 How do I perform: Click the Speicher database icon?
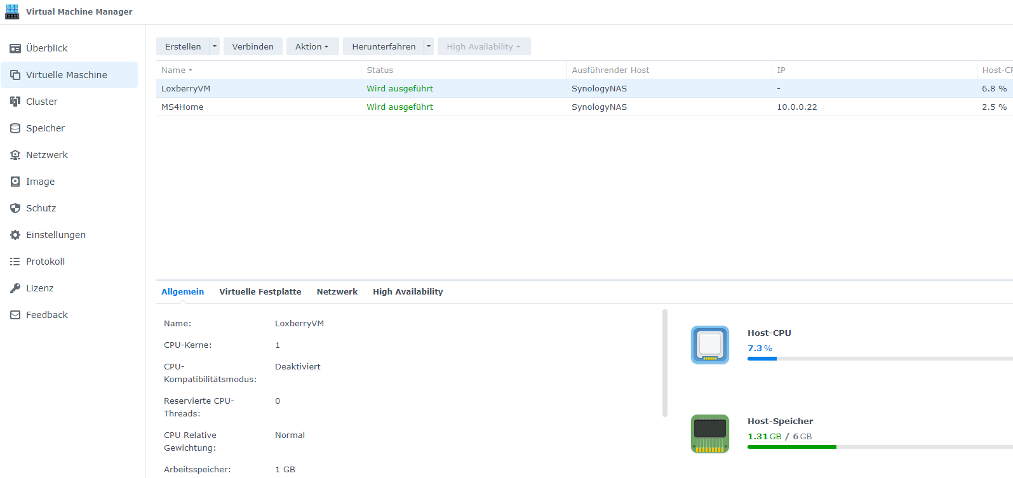click(15, 128)
